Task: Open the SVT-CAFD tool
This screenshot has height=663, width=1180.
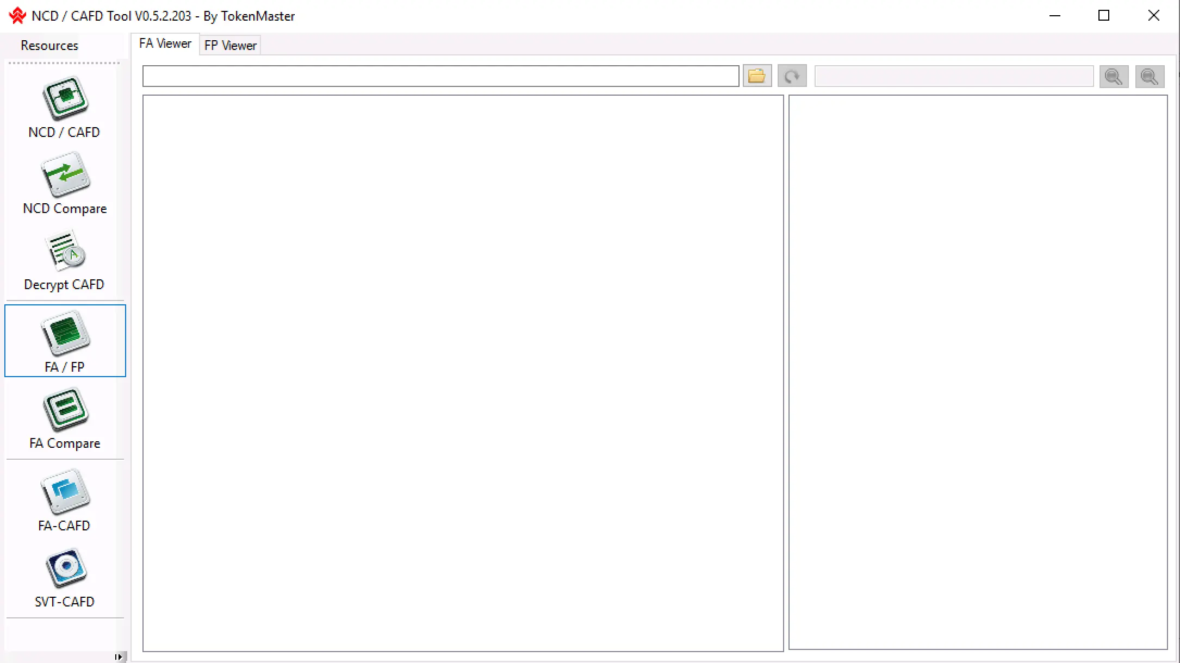Action: coord(65,577)
